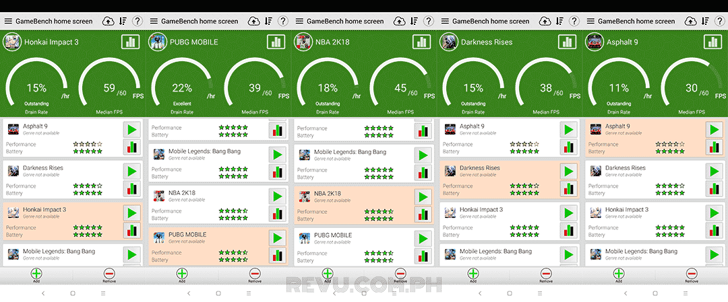Open Mobile Legends stats chart on NBA 2K18 screen

pyautogui.click(x=423, y=172)
